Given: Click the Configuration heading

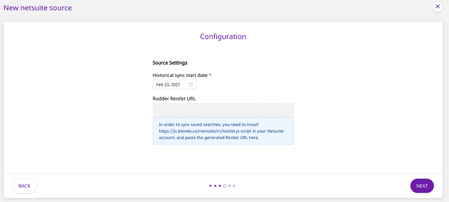Looking at the screenshot, I should coord(223,36).
